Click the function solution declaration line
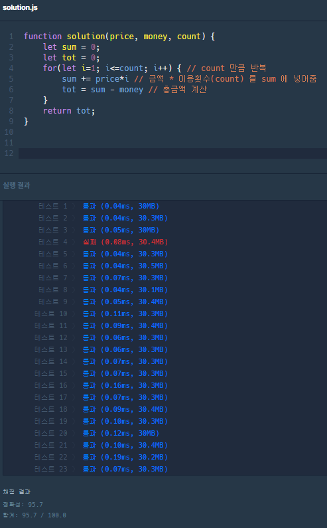Screen dimensions: 327x528 point(119,37)
